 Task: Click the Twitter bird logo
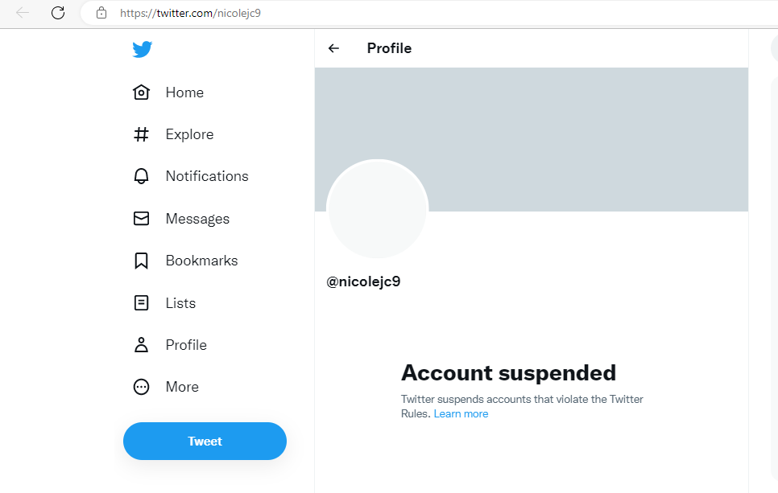coord(142,49)
